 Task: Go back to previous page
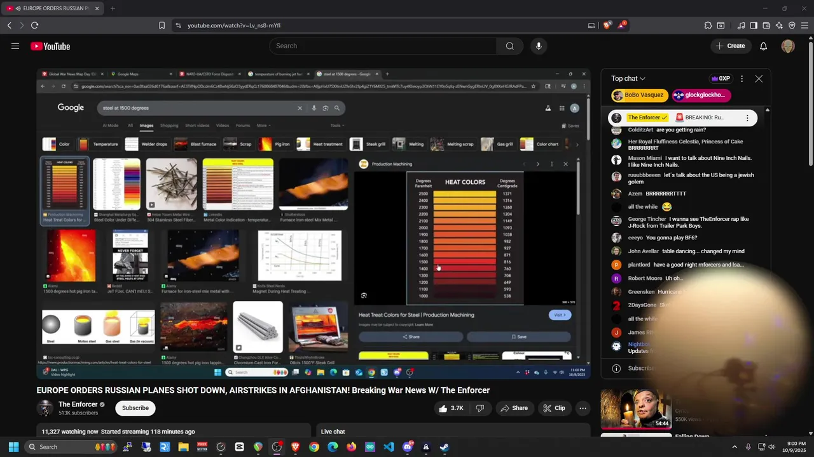coord(9,25)
